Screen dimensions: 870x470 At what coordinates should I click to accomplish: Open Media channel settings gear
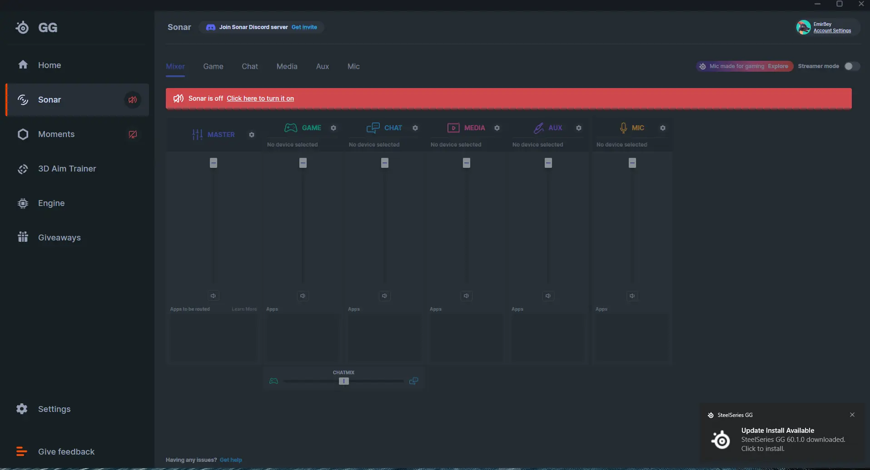pos(497,128)
